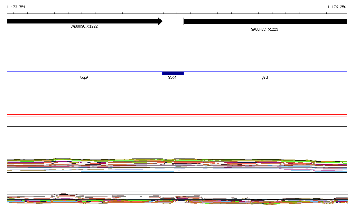Image resolution: width=354 pixels, height=211 pixels.
Task: Click the lower multicolored expression profile band
Action: point(177,200)
